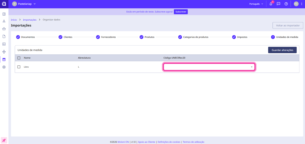305x144 pixels.
Task: Click Guardar alterações button
Action: click(x=282, y=50)
